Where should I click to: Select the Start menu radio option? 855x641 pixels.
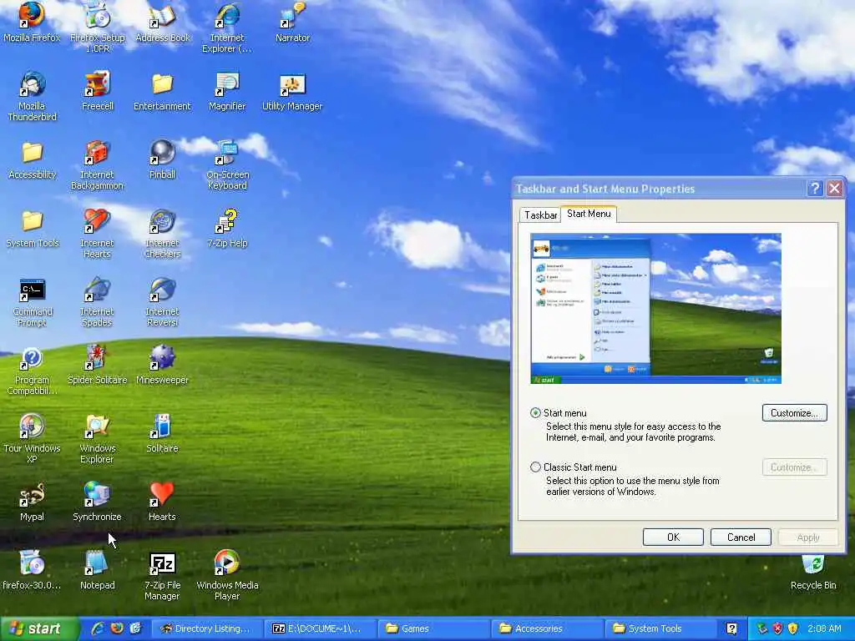[535, 412]
